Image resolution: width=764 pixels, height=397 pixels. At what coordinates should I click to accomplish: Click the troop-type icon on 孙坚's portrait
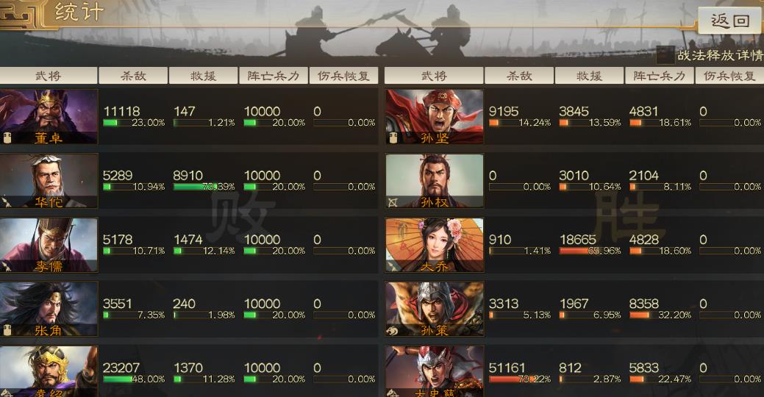point(393,138)
